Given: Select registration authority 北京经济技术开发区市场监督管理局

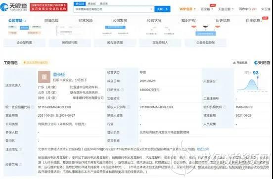Looking at the screenshot, I should tap(164, 133).
